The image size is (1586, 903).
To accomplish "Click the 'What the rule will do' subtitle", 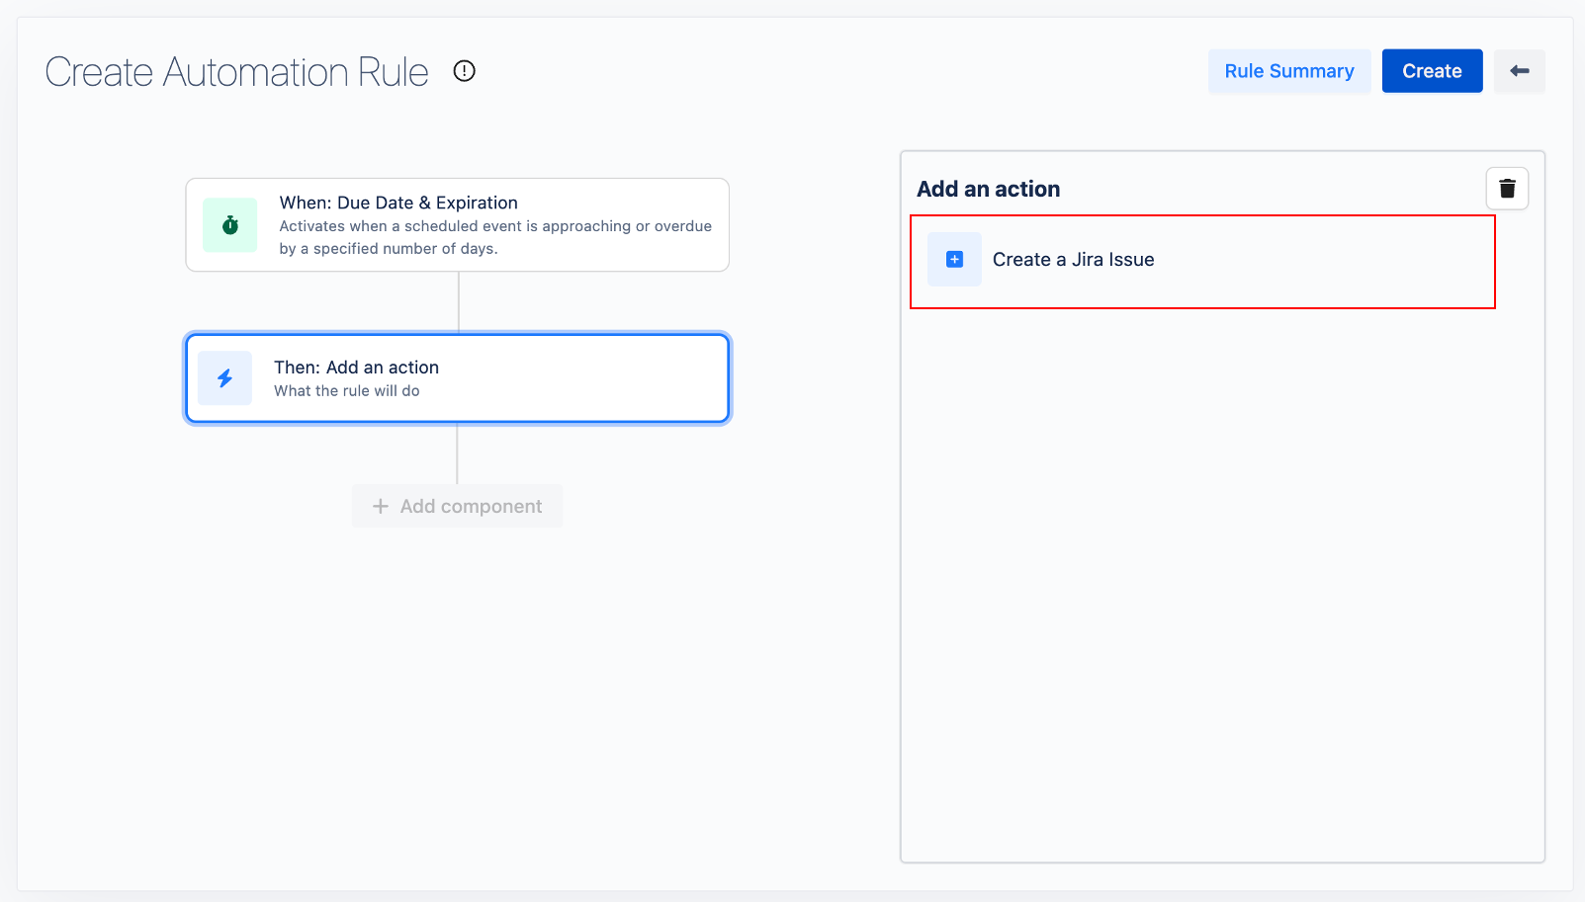I will click(346, 391).
